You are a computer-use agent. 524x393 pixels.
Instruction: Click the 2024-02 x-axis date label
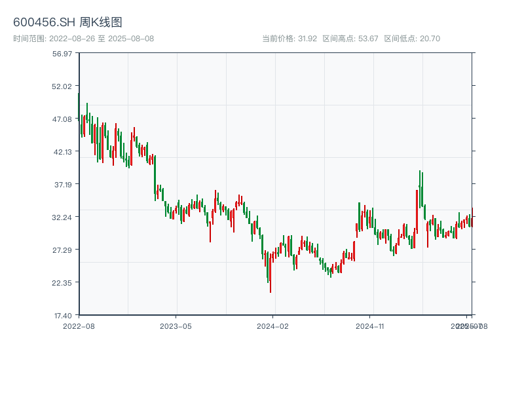click(272, 326)
